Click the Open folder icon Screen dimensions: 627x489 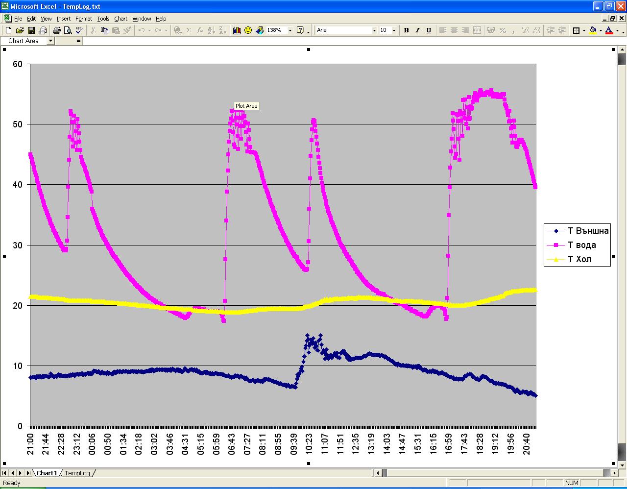click(x=20, y=30)
